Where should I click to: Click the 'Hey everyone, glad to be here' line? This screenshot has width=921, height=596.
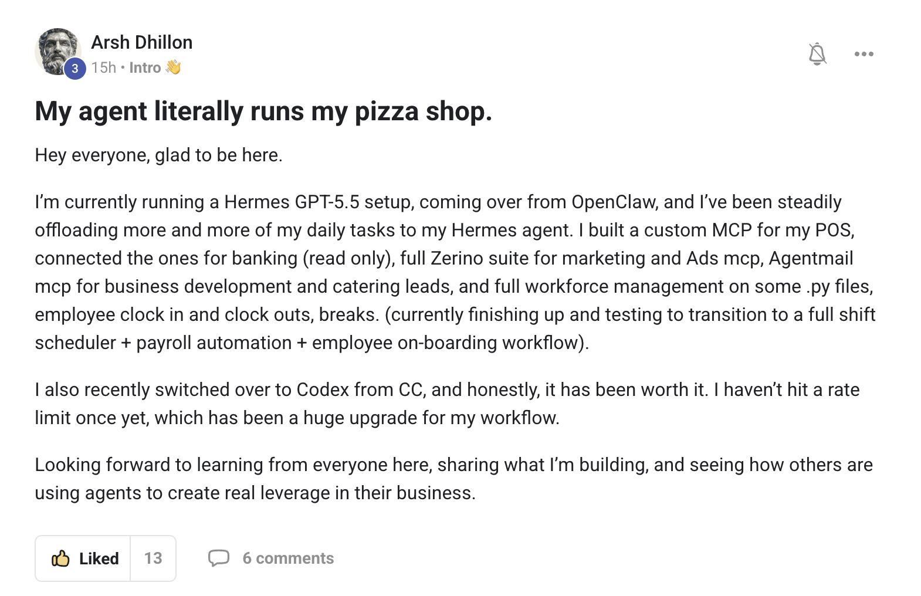pyautogui.click(x=158, y=155)
